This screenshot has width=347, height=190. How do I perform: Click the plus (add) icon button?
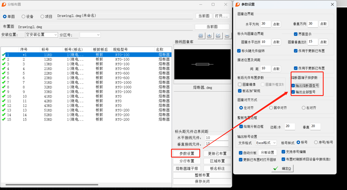pyautogui.click(x=210, y=36)
